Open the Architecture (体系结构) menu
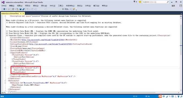This screenshot has height=98, width=183. tap(70, 6)
